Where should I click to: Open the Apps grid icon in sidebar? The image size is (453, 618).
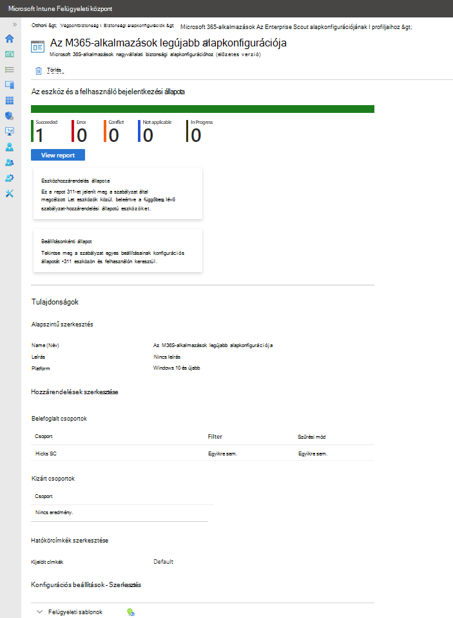tap(10, 101)
